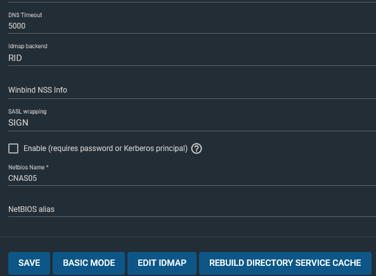Image resolution: width=376 pixels, height=276 pixels.
Task: Click the 5000 value in DNS Timeout
Action: coord(16,26)
